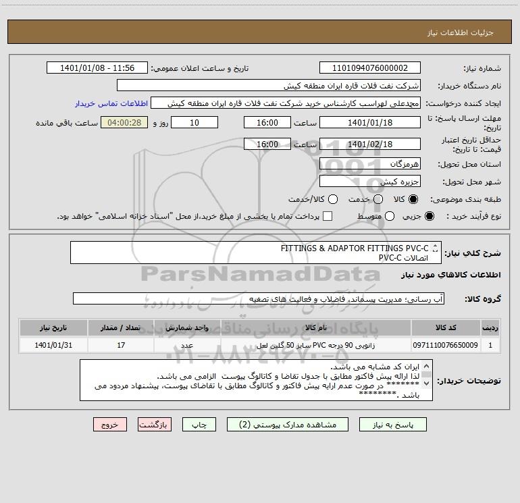Click price validity date 1401/02/18
The height and width of the screenshot is (503, 520).
(370, 144)
